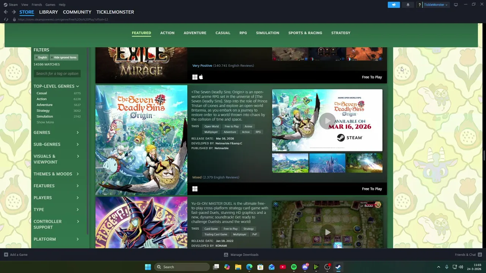Screen dimensions: 486x273
Task: Open OBS Studio from the taskbar
Action: [x=327, y=267]
